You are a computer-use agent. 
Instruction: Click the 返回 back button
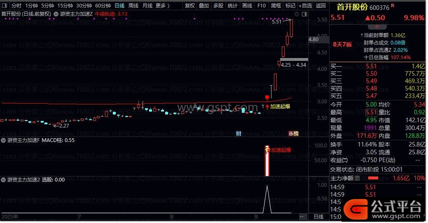tap(320, 5)
